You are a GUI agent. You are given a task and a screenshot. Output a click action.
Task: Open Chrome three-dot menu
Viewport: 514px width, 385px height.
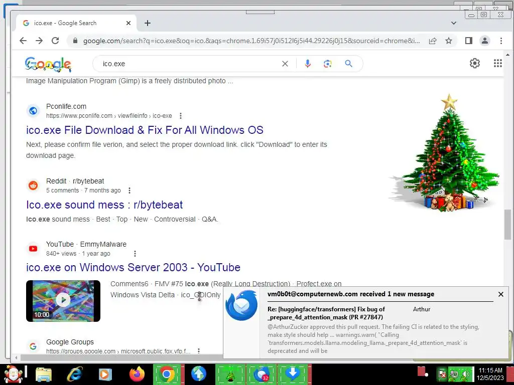click(501, 41)
